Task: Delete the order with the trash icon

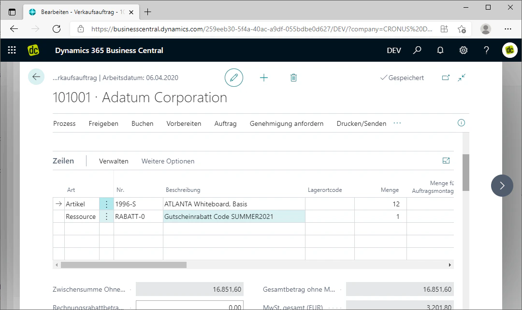Action: 293,78
